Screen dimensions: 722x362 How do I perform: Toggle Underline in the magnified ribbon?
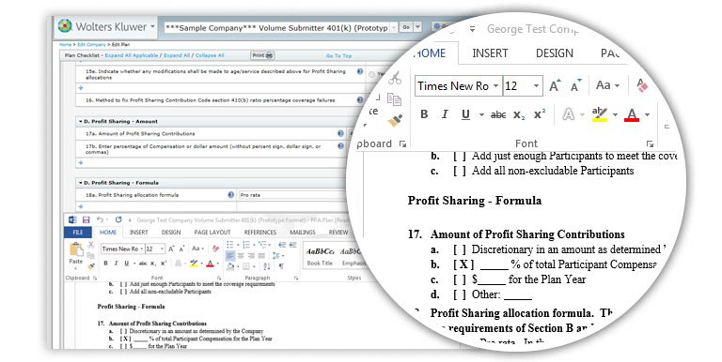tap(465, 114)
